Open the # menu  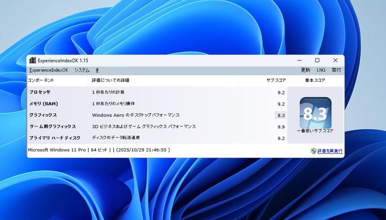(x=97, y=70)
